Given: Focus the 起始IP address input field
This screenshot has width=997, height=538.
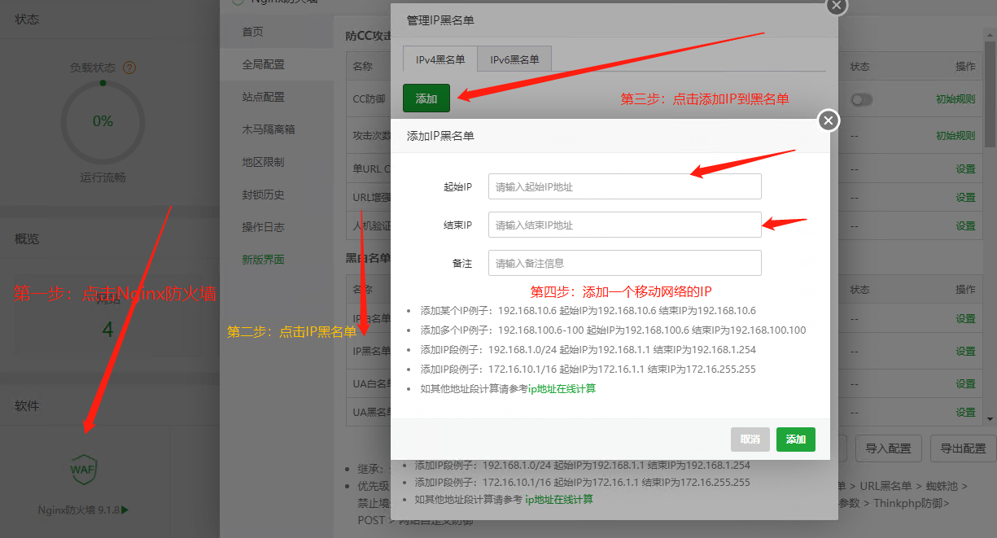Looking at the screenshot, I should coord(624,186).
